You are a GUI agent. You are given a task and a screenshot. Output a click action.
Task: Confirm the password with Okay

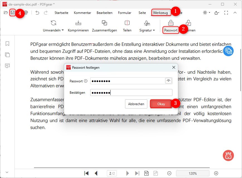pos(161,104)
